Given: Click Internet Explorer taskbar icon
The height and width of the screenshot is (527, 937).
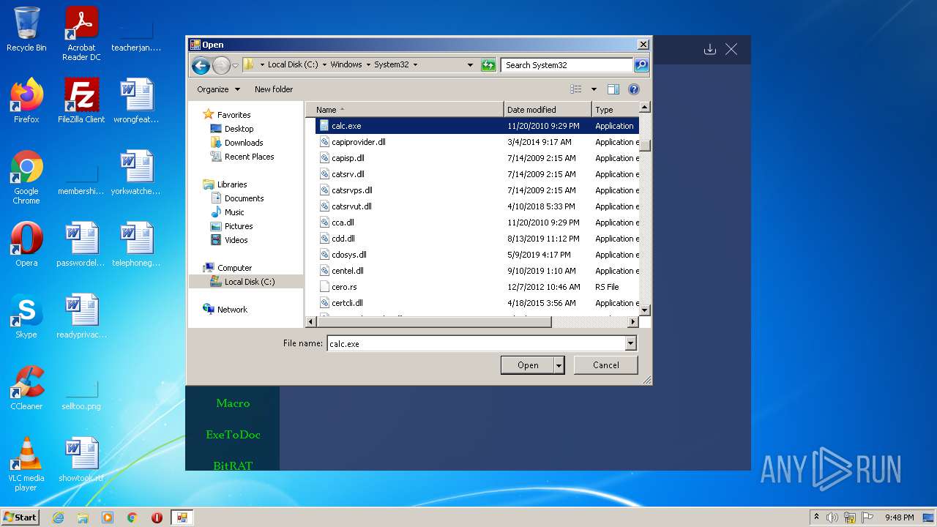Looking at the screenshot, I should (58, 517).
